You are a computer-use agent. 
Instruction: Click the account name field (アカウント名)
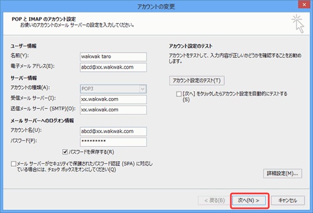tap(113, 131)
